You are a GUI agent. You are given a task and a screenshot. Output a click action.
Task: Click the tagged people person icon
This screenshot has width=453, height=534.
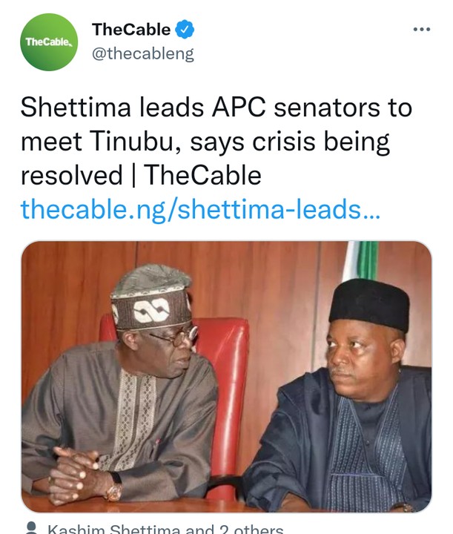(x=32, y=528)
